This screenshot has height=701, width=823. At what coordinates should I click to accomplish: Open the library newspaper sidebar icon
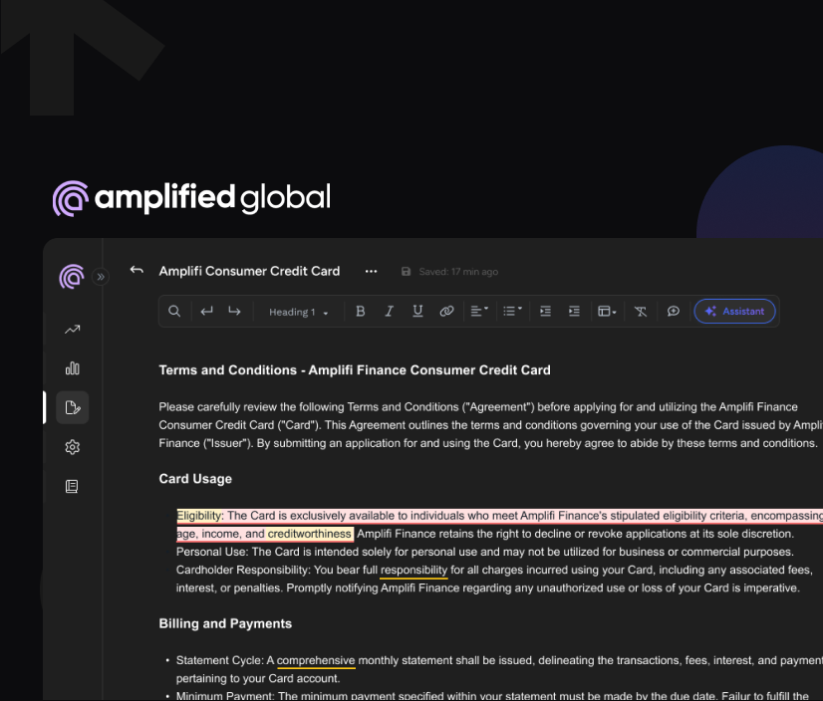pos(72,486)
